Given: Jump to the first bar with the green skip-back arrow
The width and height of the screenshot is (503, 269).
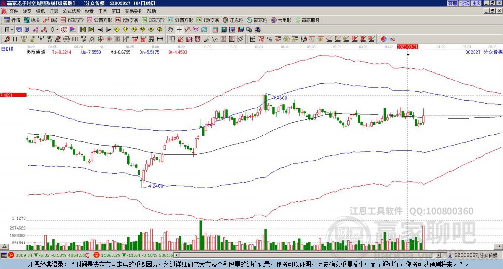Looking at the screenshot, I should click(83, 29).
